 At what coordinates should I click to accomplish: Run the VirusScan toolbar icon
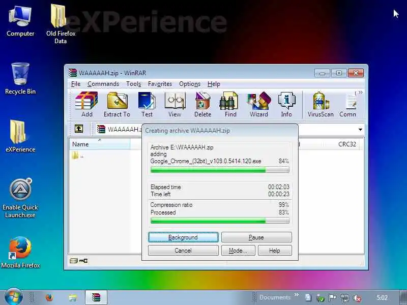[321, 104]
